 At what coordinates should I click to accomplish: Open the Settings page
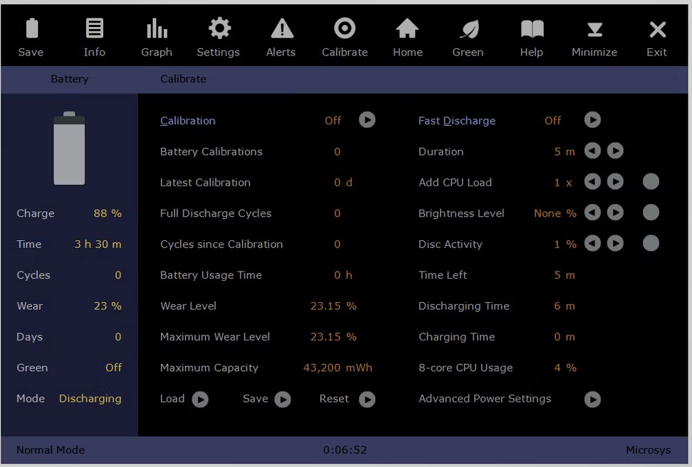point(218,36)
